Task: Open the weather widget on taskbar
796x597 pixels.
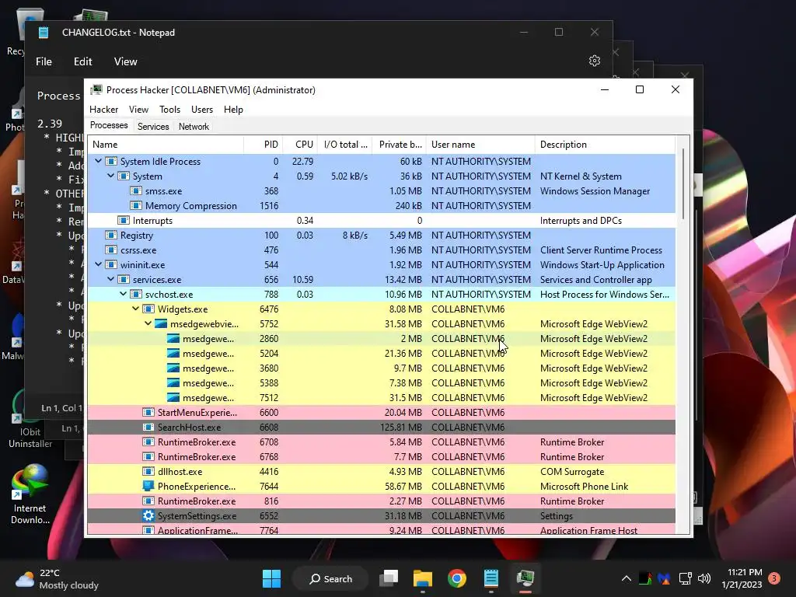Action: 57,578
